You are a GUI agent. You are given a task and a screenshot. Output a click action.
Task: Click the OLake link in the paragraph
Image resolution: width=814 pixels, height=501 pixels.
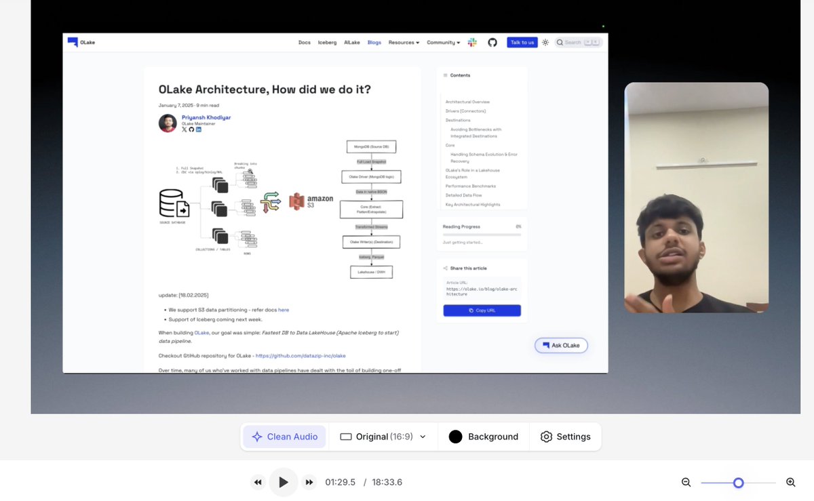click(202, 333)
